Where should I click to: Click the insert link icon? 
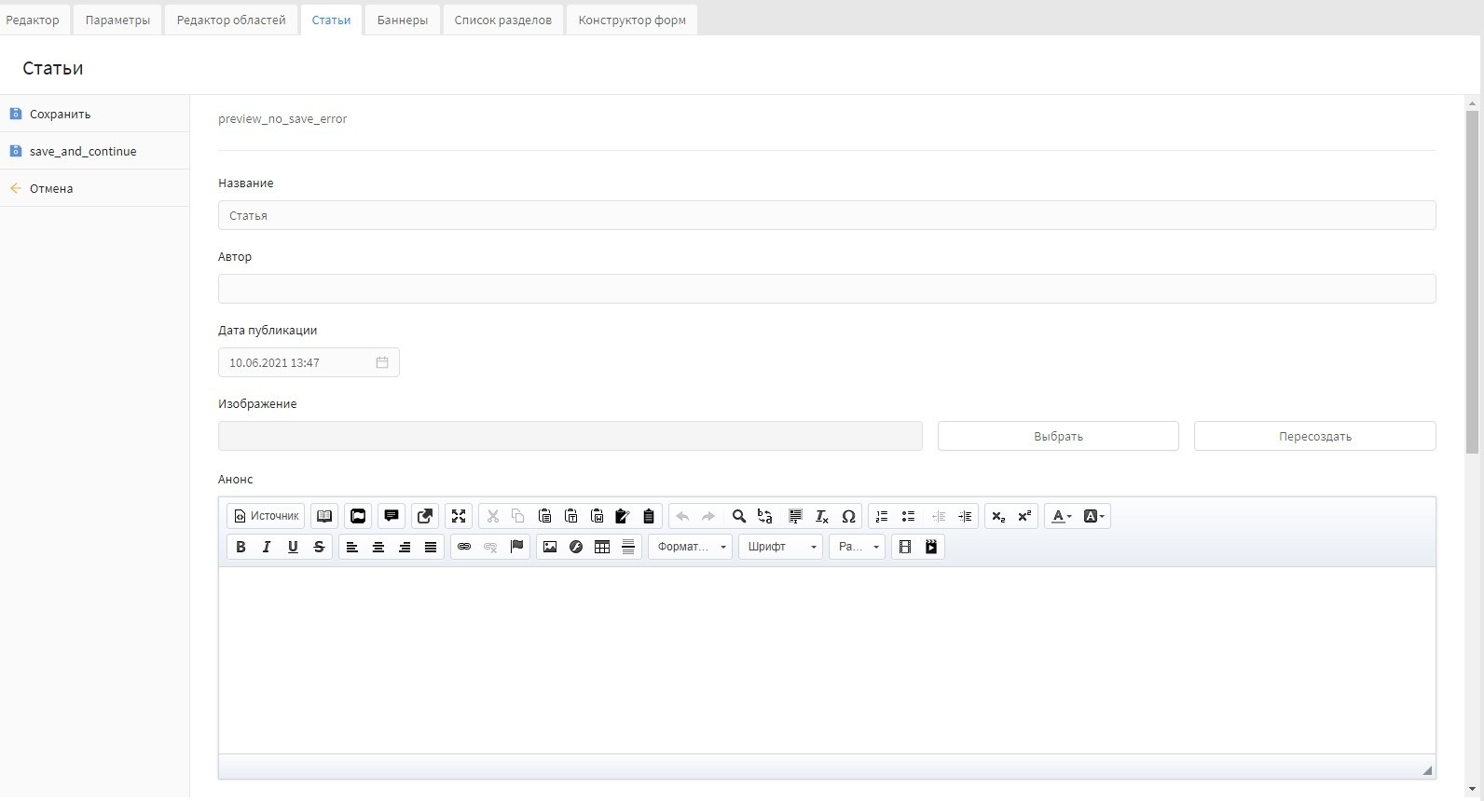click(464, 547)
